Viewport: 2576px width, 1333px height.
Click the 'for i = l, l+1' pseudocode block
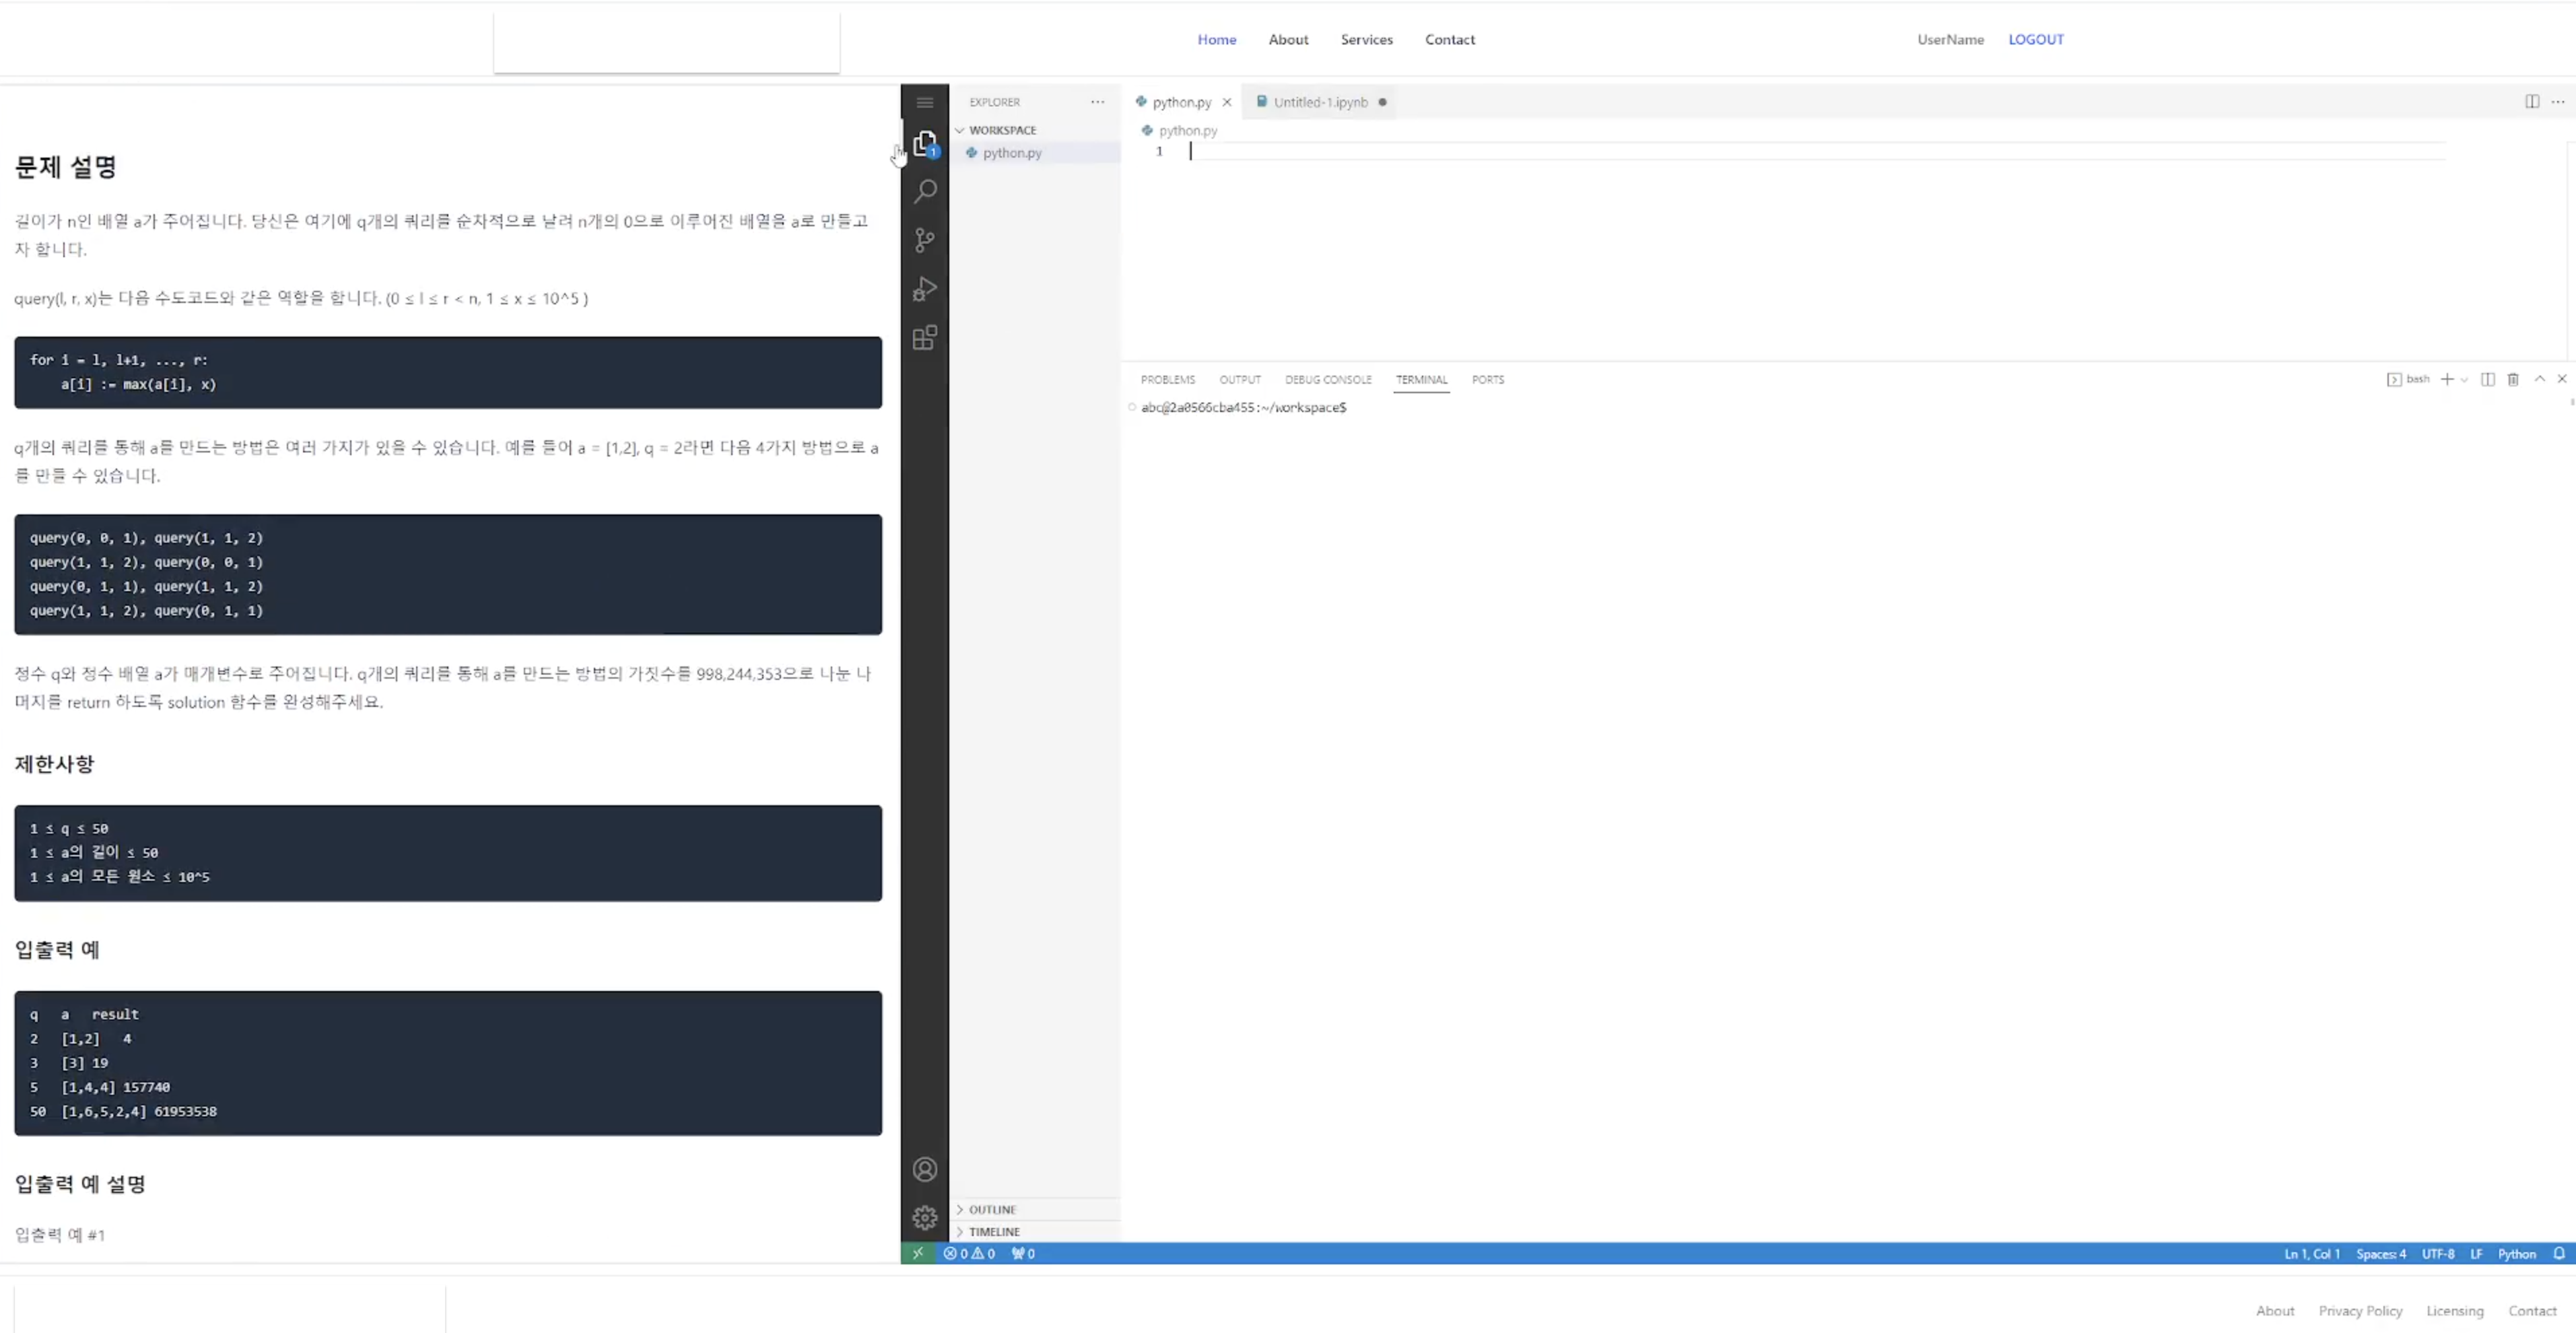pyautogui.click(x=448, y=372)
